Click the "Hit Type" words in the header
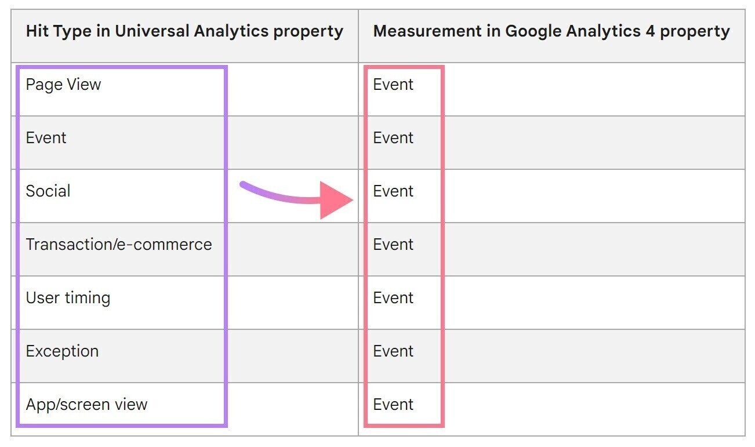The width and height of the screenshot is (755, 447). [x=54, y=31]
